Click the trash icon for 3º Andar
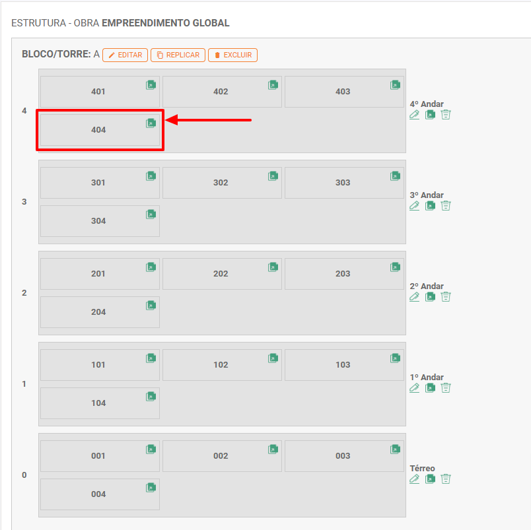The image size is (531, 530). [x=446, y=206]
